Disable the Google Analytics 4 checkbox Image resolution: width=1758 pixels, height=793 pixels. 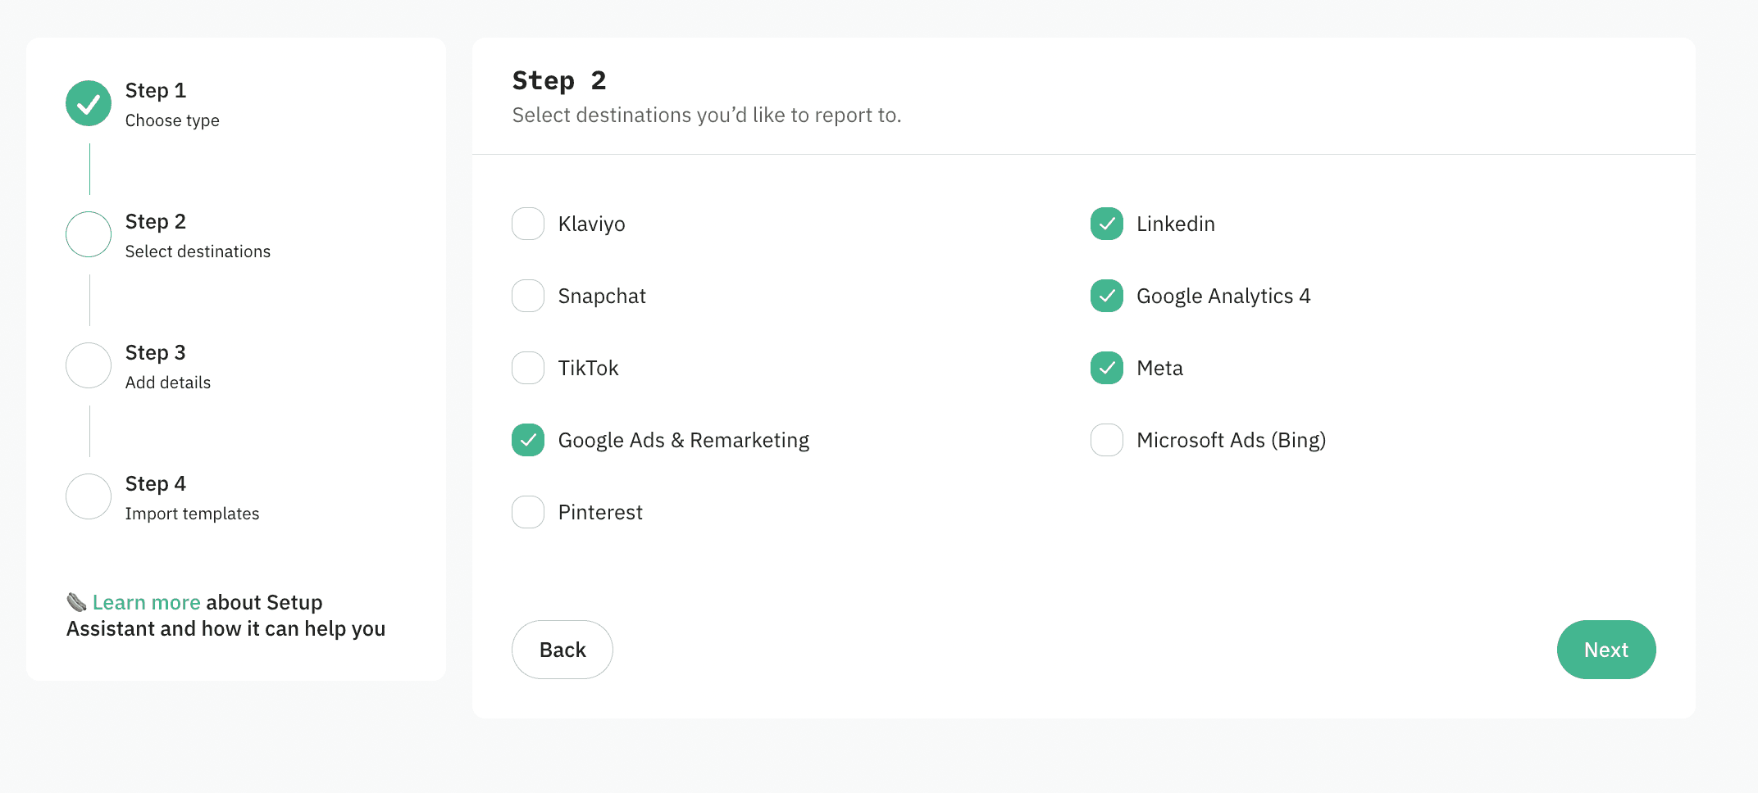pyautogui.click(x=1107, y=296)
